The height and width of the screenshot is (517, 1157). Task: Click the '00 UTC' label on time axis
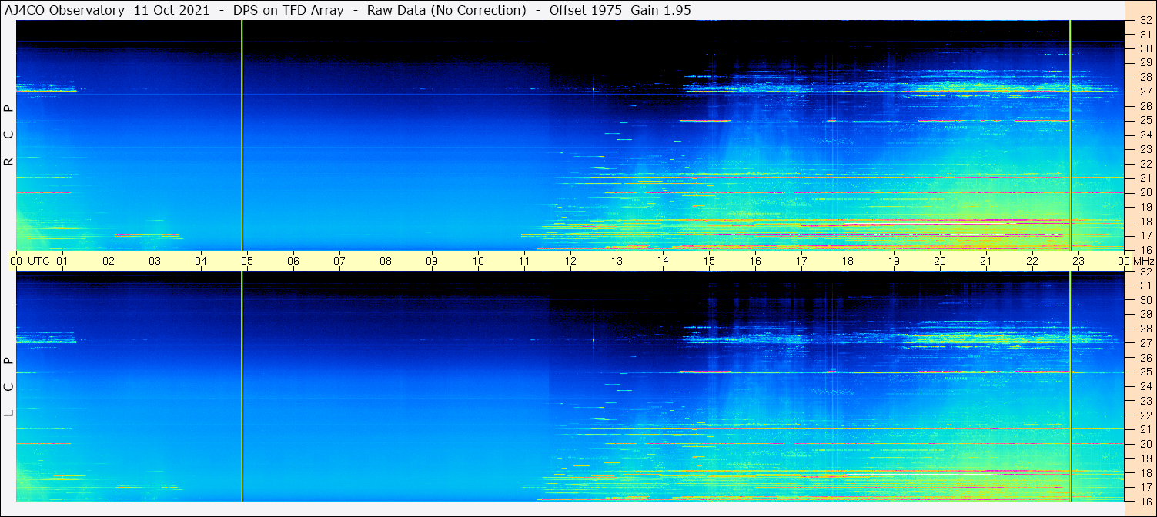click(x=29, y=261)
